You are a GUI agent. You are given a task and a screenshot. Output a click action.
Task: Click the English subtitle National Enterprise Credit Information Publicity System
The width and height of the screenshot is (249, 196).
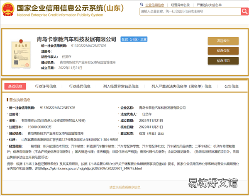point(60,15)
